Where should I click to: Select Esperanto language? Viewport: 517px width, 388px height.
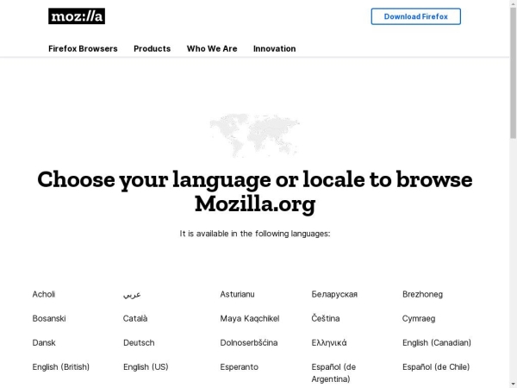tap(240, 367)
